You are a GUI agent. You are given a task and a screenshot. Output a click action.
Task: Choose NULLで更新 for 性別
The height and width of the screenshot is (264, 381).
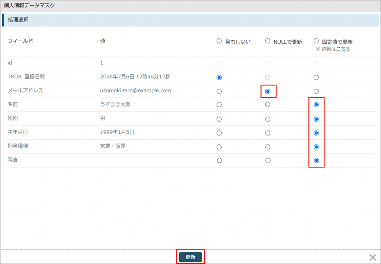268,119
